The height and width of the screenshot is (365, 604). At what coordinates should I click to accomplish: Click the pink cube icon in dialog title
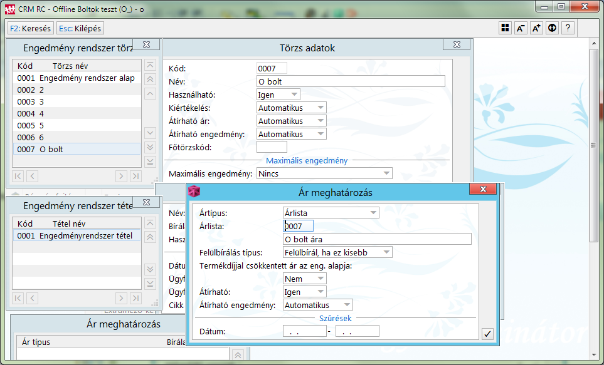click(x=194, y=191)
